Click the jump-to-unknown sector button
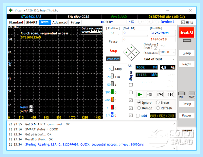The image size is (203, 157). pyautogui.click(x=160, y=95)
